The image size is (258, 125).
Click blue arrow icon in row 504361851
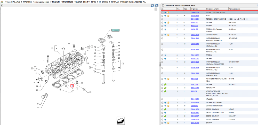pos(165,113)
